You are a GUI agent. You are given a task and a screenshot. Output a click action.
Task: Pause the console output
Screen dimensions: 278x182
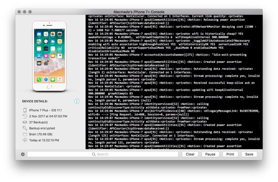pos(210,154)
